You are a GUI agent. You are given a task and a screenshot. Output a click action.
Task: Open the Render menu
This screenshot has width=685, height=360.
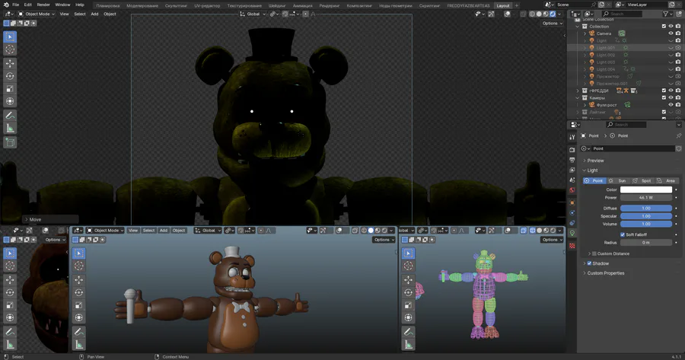[43, 5]
